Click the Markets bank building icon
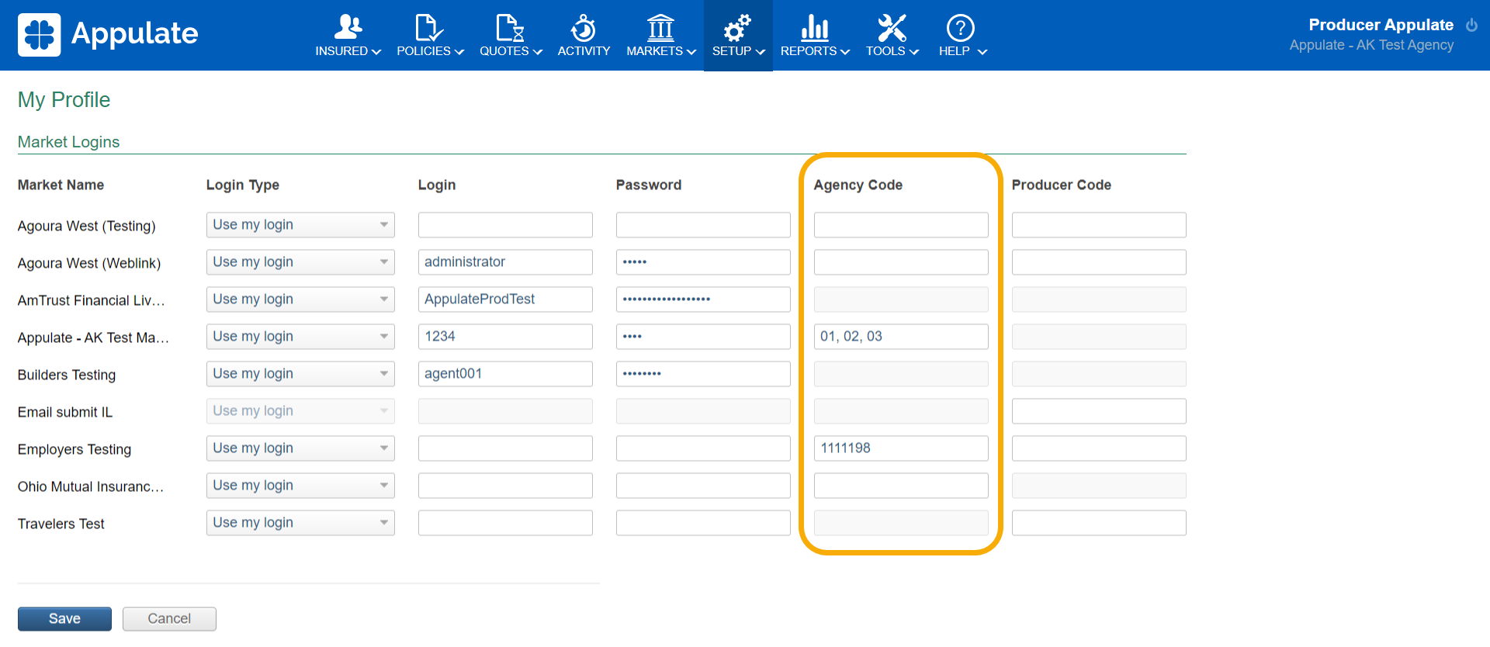Viewport: 1490px width, 647px height. click(x=660, y=27)
